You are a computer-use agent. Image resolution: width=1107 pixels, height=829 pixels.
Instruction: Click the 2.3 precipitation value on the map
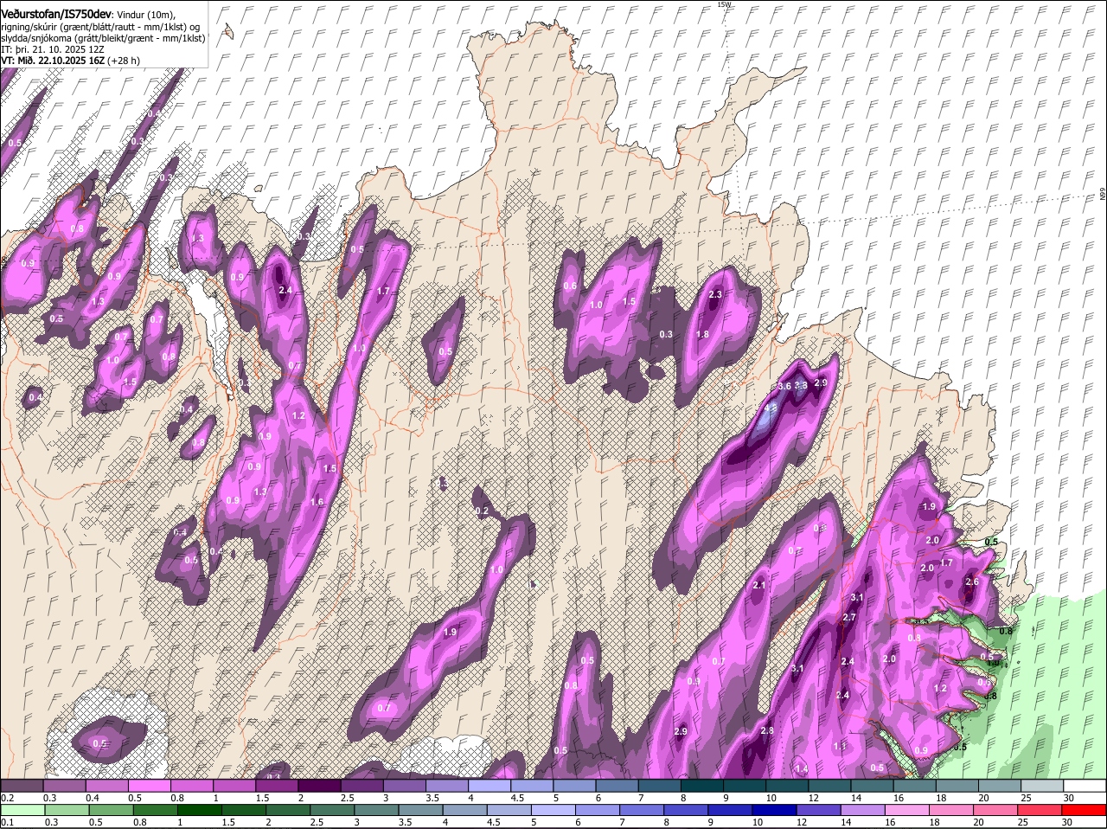(715, 295)
